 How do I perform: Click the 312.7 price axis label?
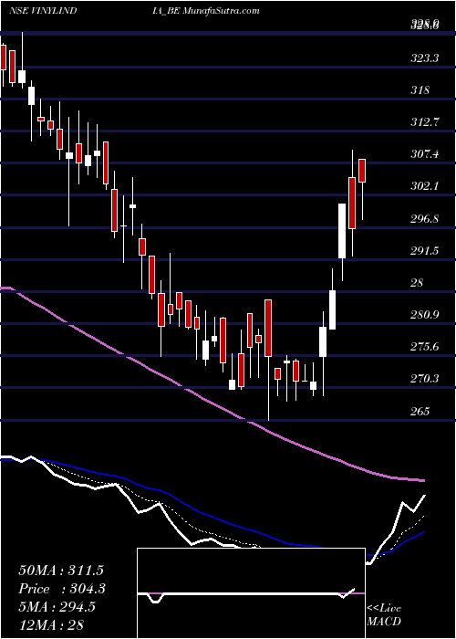424,122
